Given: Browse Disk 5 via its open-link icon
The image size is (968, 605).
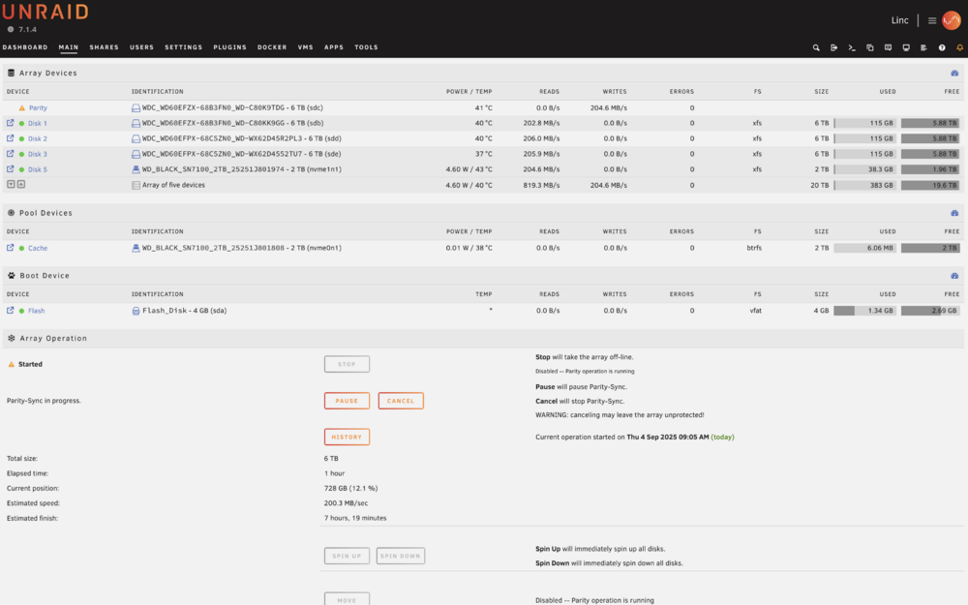Looking at the screenshot, I should pyautogui.click(x=10, y=169).
